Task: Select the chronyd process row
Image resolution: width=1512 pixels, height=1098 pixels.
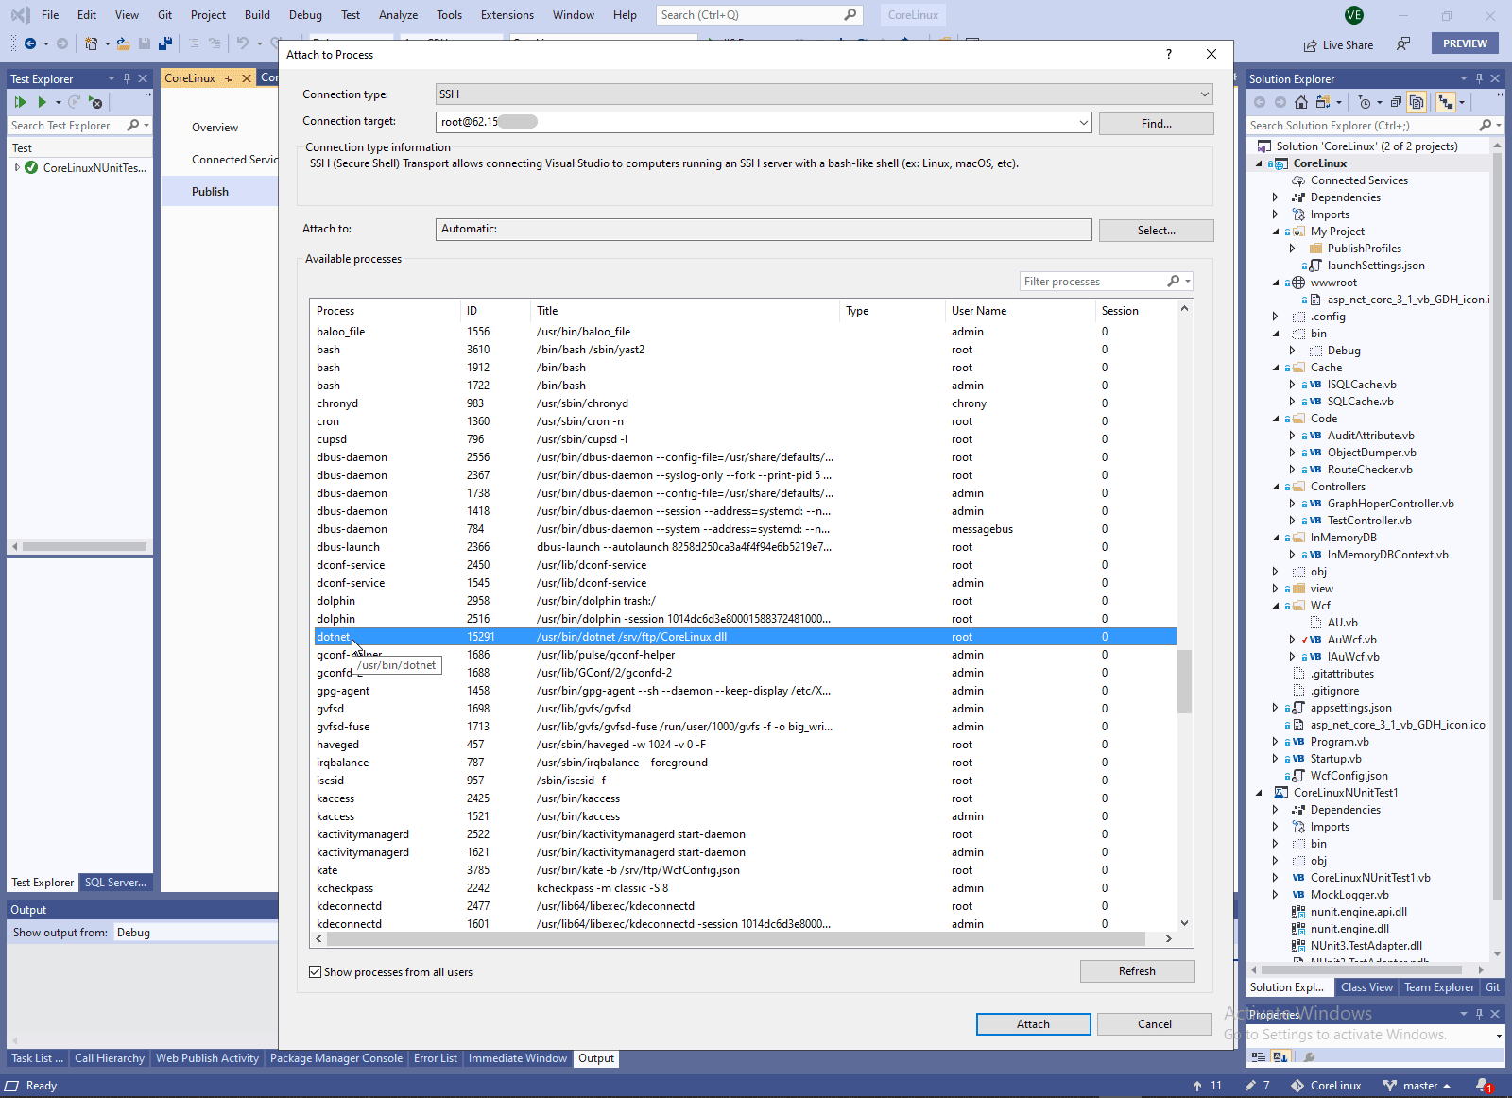Action: click(x=745, y=403)
